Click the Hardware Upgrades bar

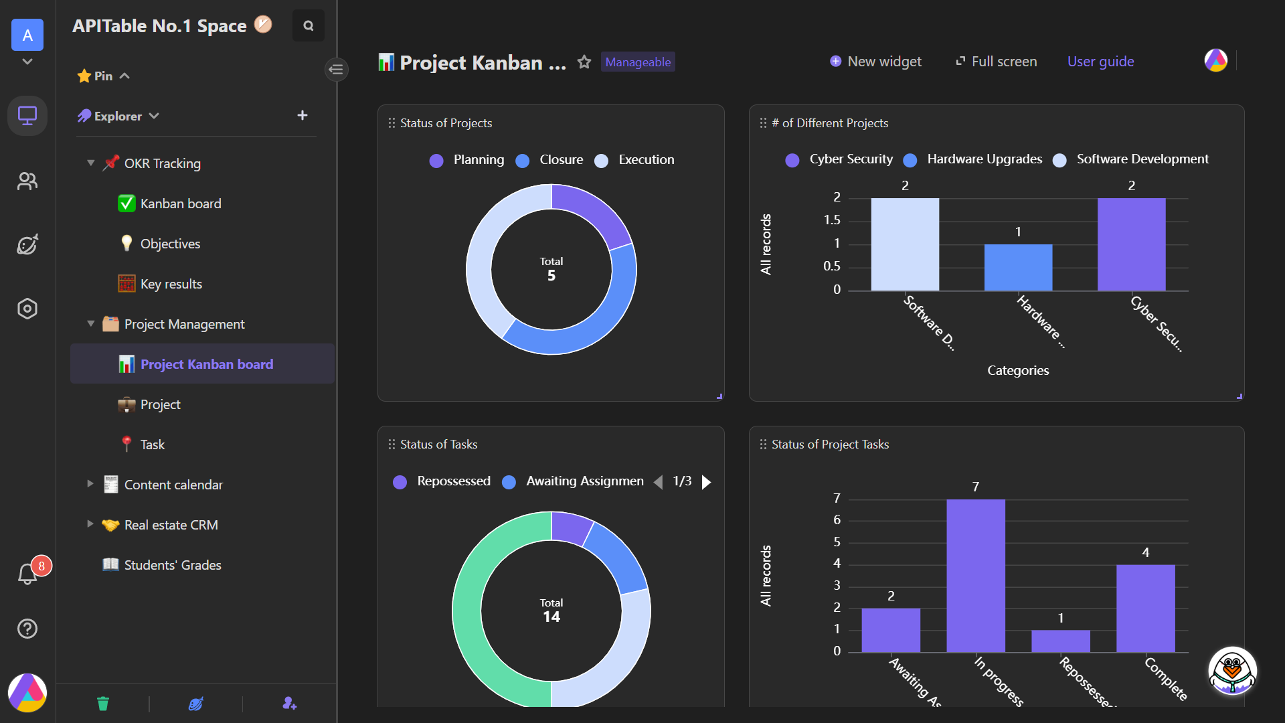[1018, 267]
